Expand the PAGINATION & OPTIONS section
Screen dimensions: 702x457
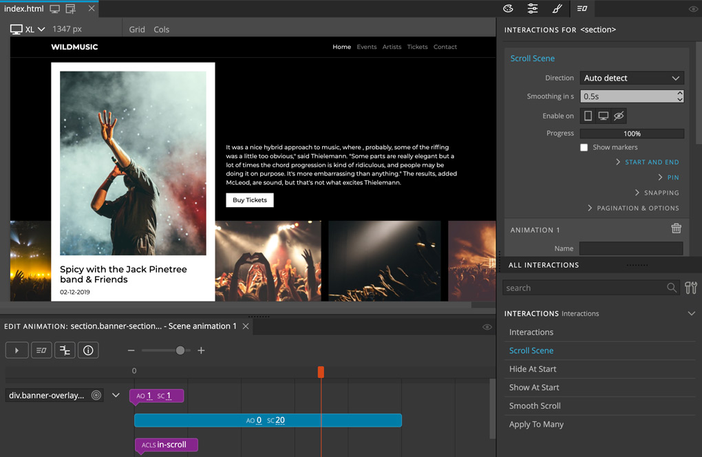click(x=633, y=208)
